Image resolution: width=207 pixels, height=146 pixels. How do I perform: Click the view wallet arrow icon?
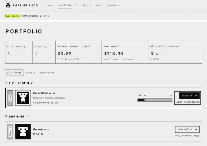(x=196, y=130)
